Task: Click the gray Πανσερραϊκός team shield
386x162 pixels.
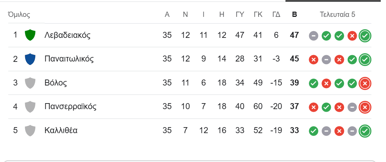Action: pyautogui.click(x=30, y=107)
